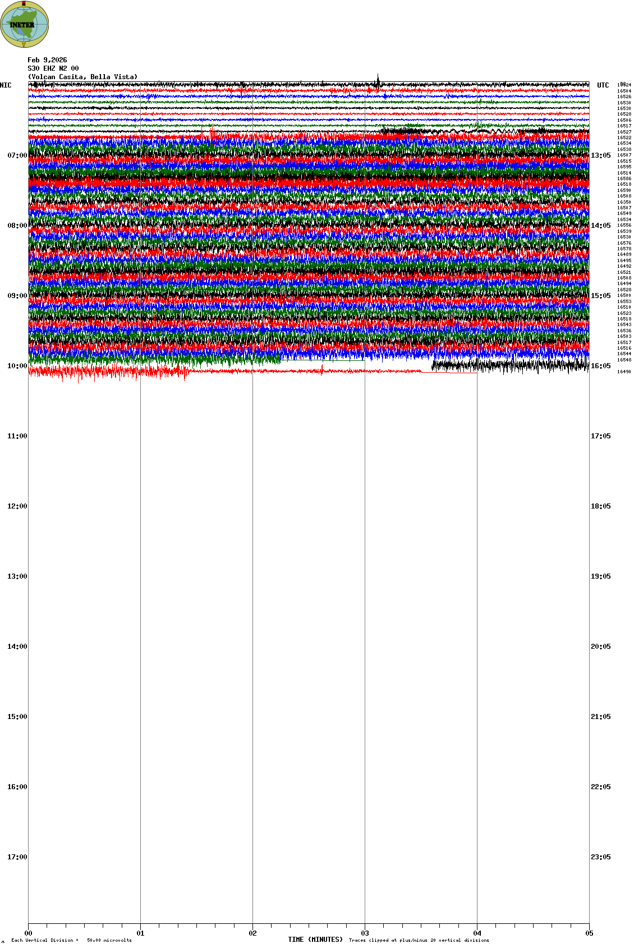Click the 05 minute axis tick label

click(589, 933)
